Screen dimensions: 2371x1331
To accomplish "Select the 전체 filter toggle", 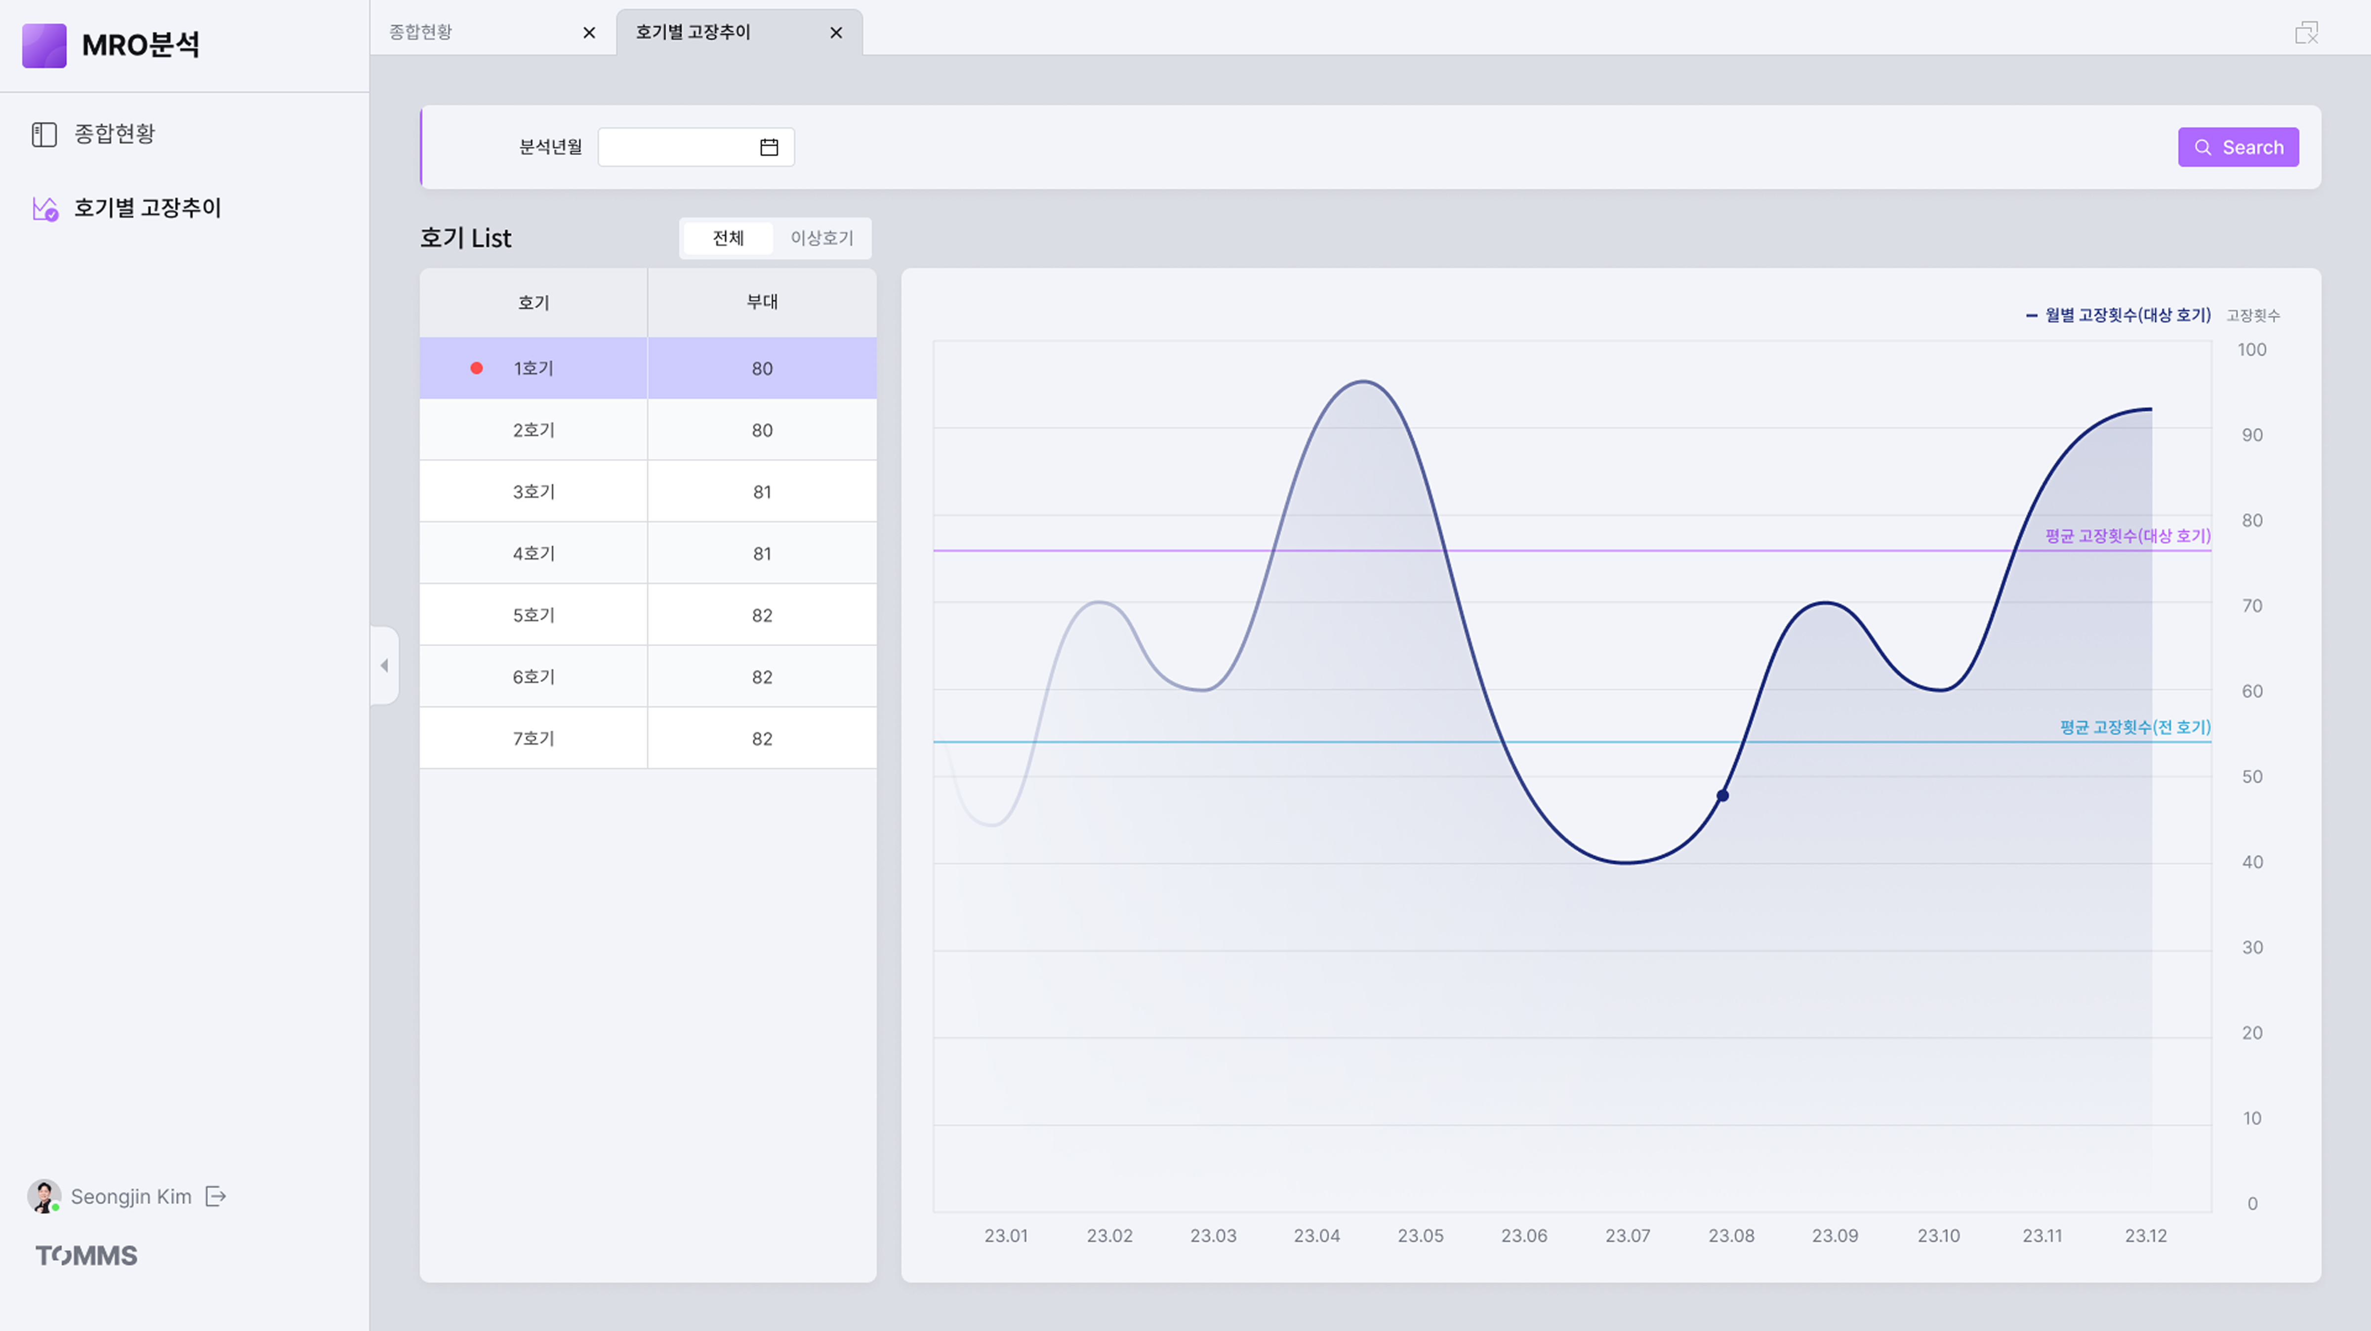I will (x=728, y=238).
